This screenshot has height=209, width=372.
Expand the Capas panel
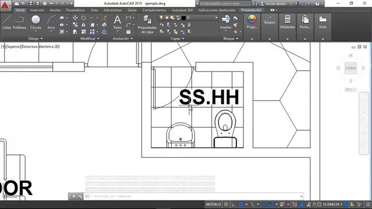coord(177,38)
